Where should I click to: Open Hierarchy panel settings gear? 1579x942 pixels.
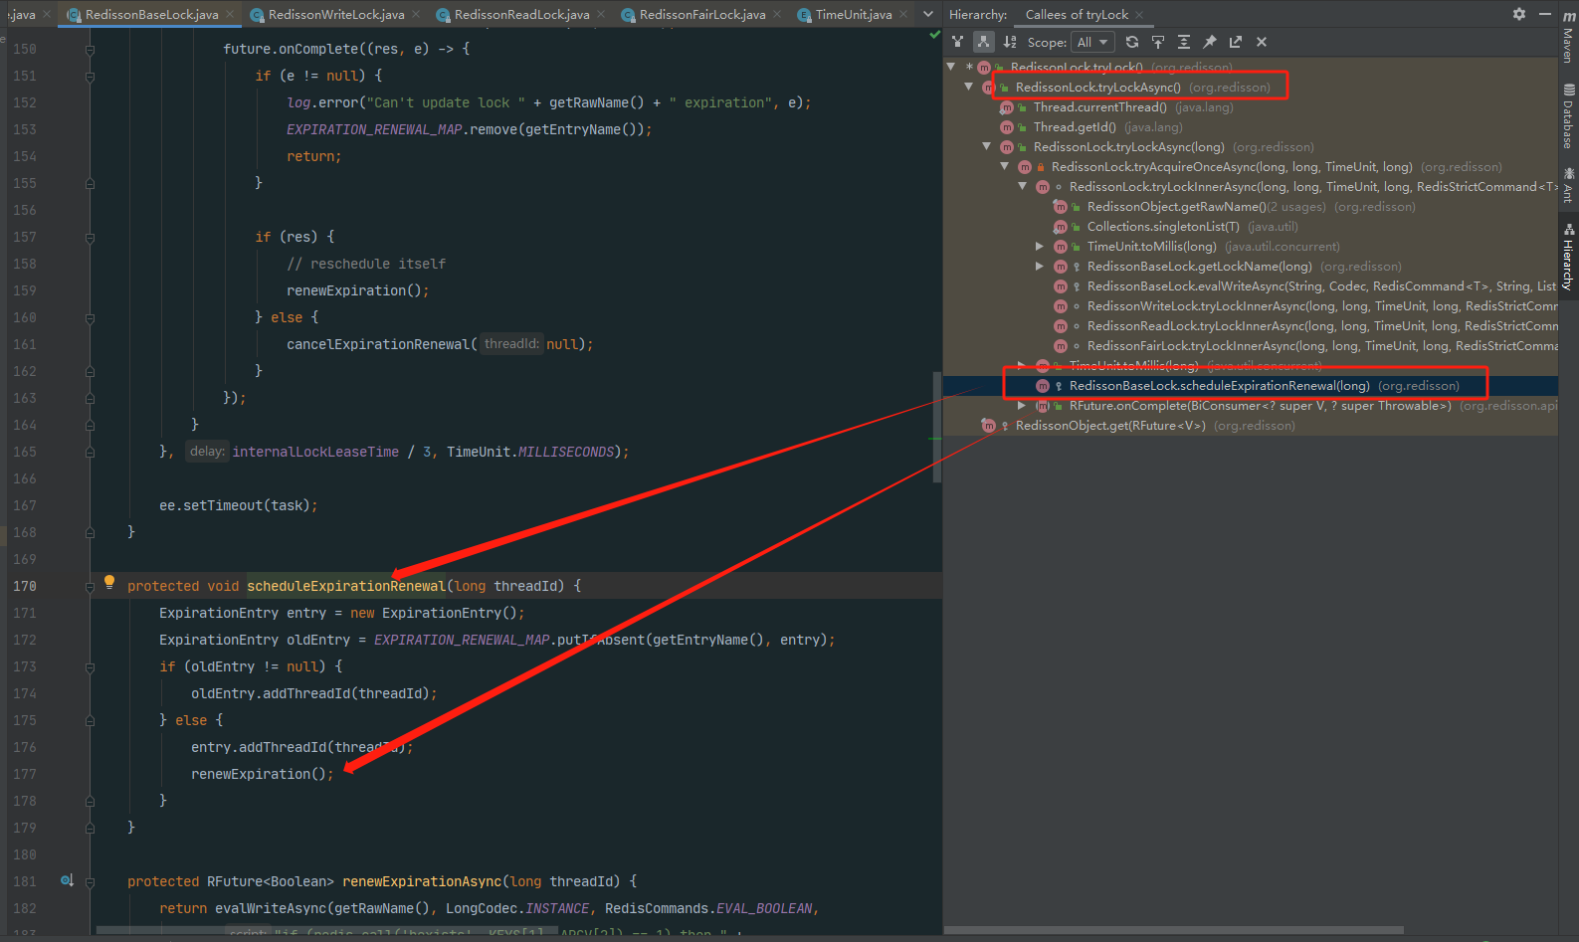point(1519,14)
